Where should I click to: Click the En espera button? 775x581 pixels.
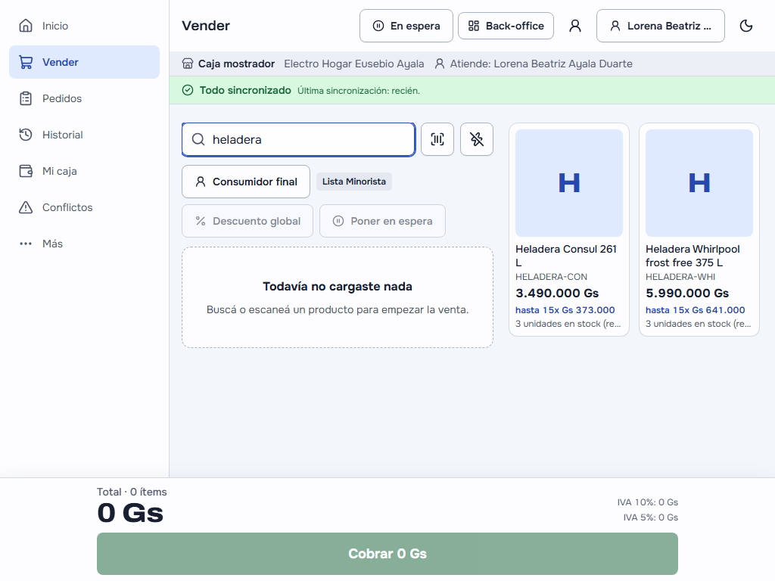[406, 26]
